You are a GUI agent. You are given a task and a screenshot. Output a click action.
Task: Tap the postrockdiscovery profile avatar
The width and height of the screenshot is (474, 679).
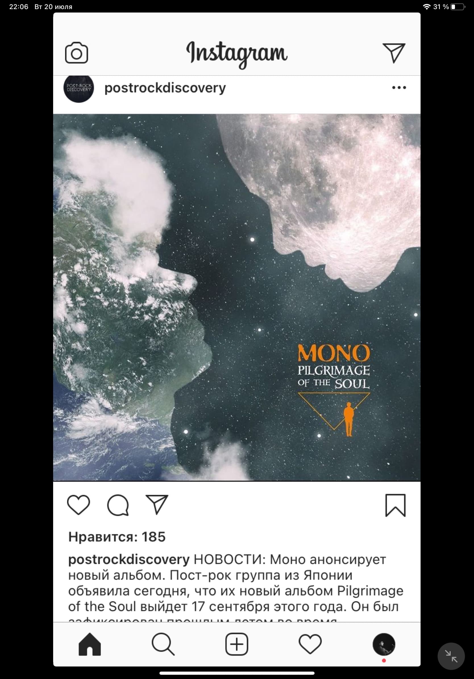click(x=79, y=88)
